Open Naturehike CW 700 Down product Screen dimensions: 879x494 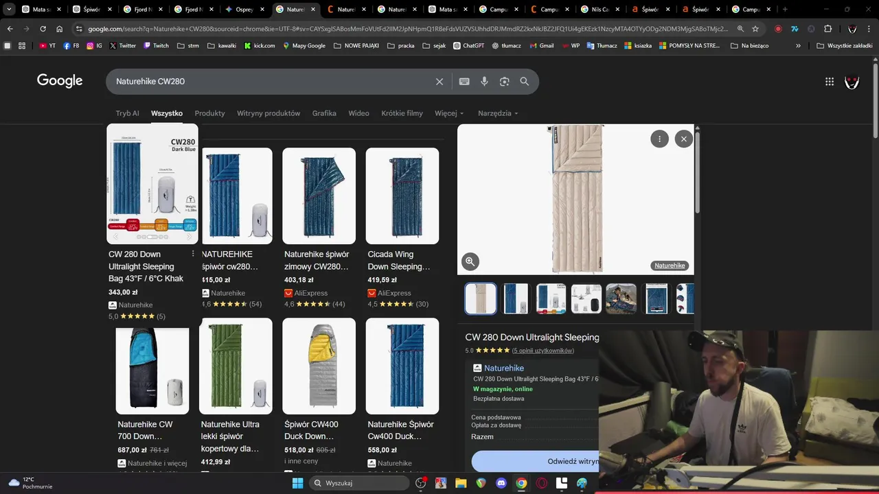click(152, 398)
